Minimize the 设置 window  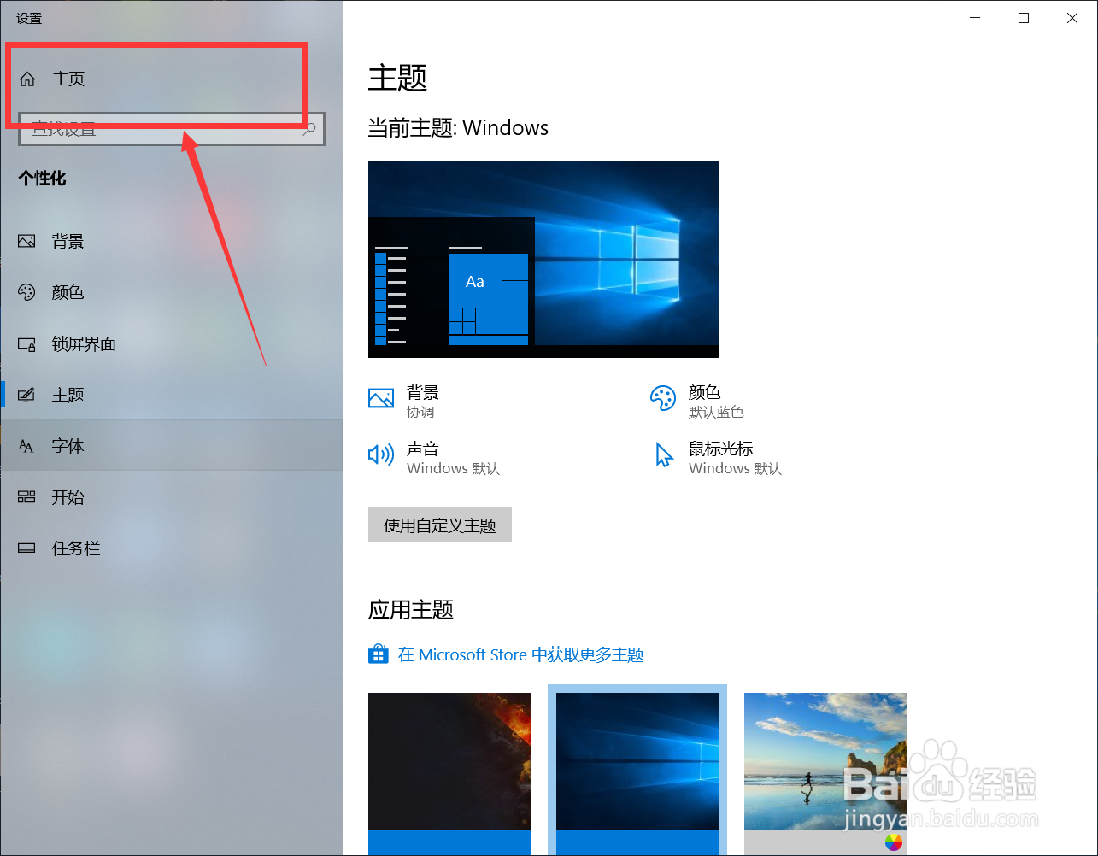point(974,18)
